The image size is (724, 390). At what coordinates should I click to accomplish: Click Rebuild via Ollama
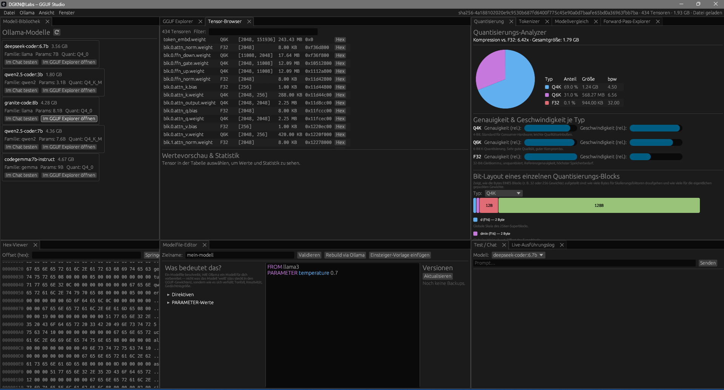click(x=345, y=255)
